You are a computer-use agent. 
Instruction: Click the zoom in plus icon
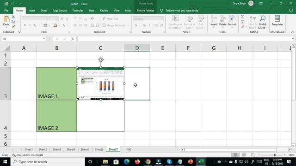click(284, 155)
